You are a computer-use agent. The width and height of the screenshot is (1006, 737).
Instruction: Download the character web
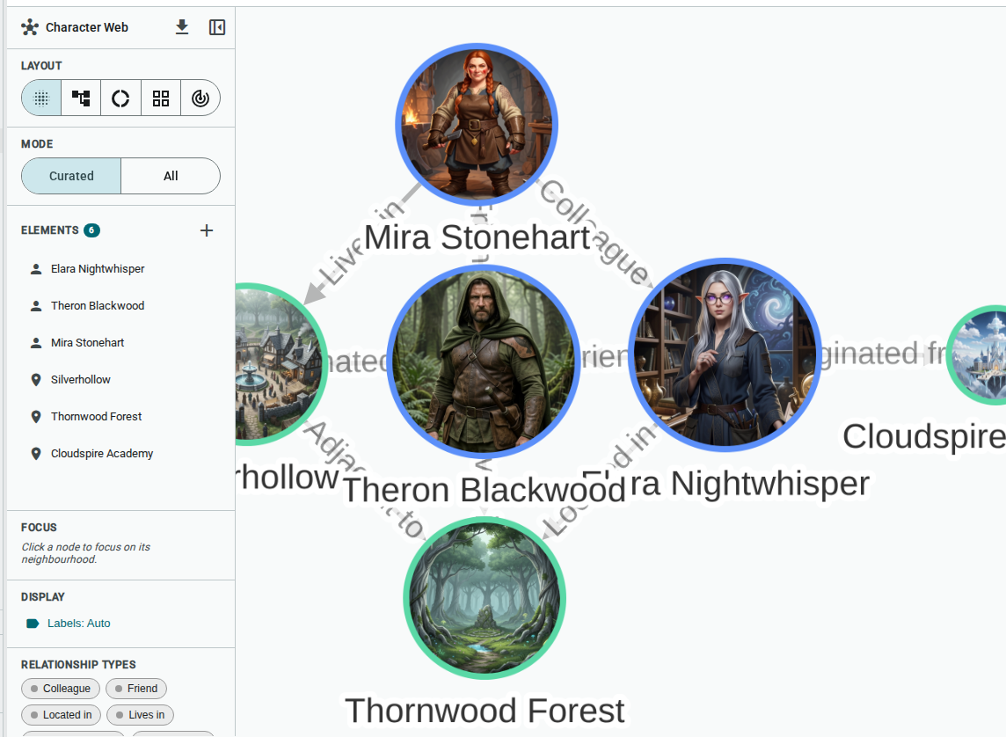pos(182,27)
